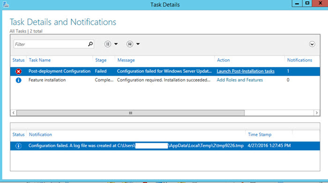The width and height of the screenshot is (328, 183).
Task: Click the magnifier search icon in Filter box
Action: pyautogui.click(x=90, y=44)
